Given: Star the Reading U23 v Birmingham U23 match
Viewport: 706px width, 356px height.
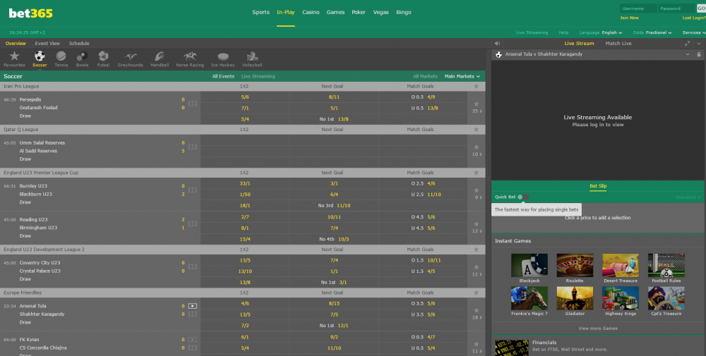Looking at the screenshot, I should click(x=476, y=224).
